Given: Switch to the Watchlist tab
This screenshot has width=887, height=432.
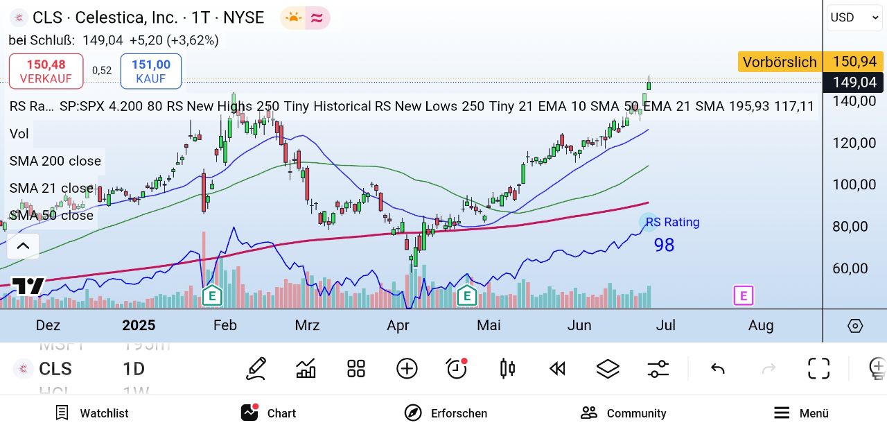Looking at the screenshot, I should tap(92, 413).
